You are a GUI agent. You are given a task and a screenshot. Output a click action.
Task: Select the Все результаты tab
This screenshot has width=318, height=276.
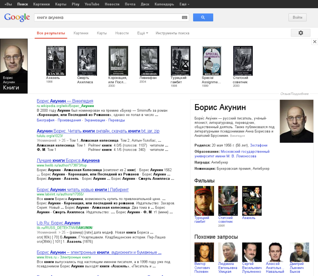pyautogui.click(x=51, y=33)
